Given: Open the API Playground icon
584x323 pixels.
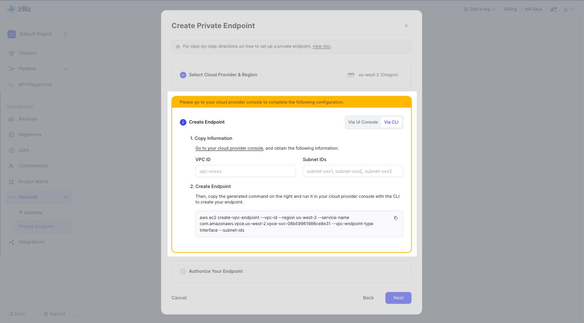Looking at the screenshot, I should pyautogui.click(x=11, y=84).
